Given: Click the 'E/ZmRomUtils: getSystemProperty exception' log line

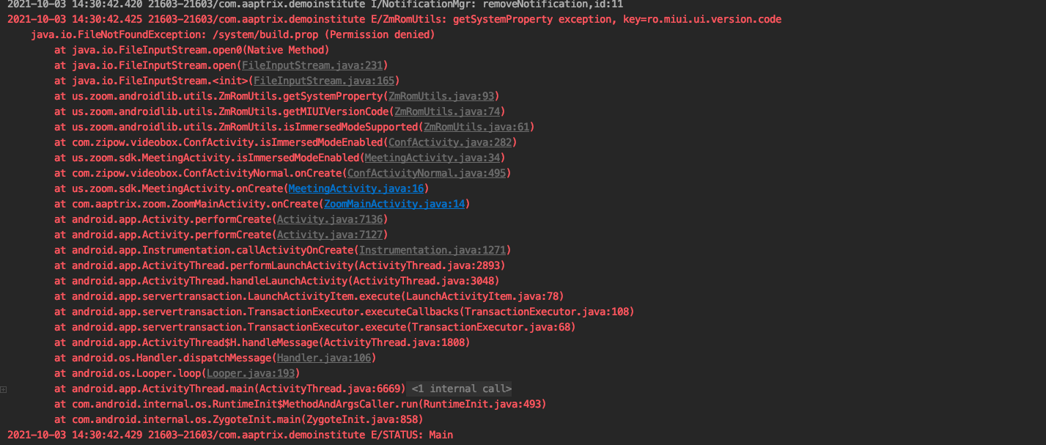Looking at the screenshot, I should pos(394,19).
